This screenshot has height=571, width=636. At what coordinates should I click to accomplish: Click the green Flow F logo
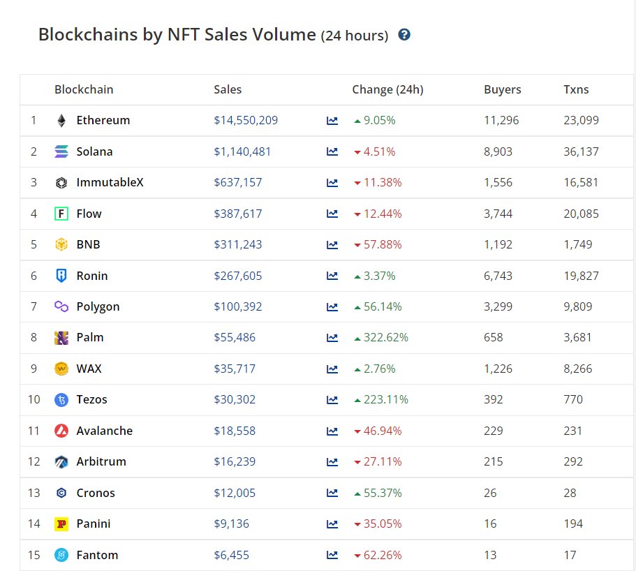[x=61, y=214]
